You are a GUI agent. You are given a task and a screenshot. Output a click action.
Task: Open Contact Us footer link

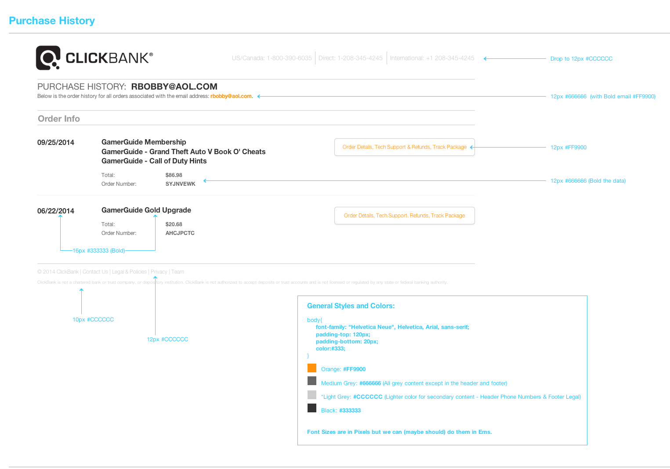click(x=95, y=272)
